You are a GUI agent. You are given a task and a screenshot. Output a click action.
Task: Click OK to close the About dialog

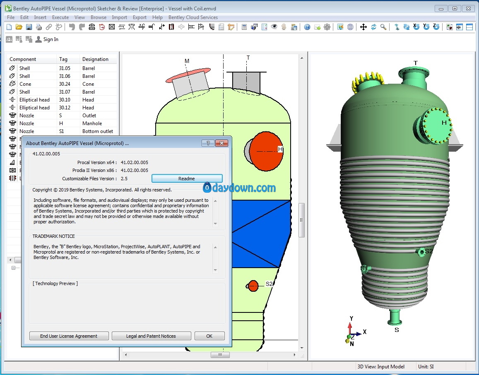209,336
